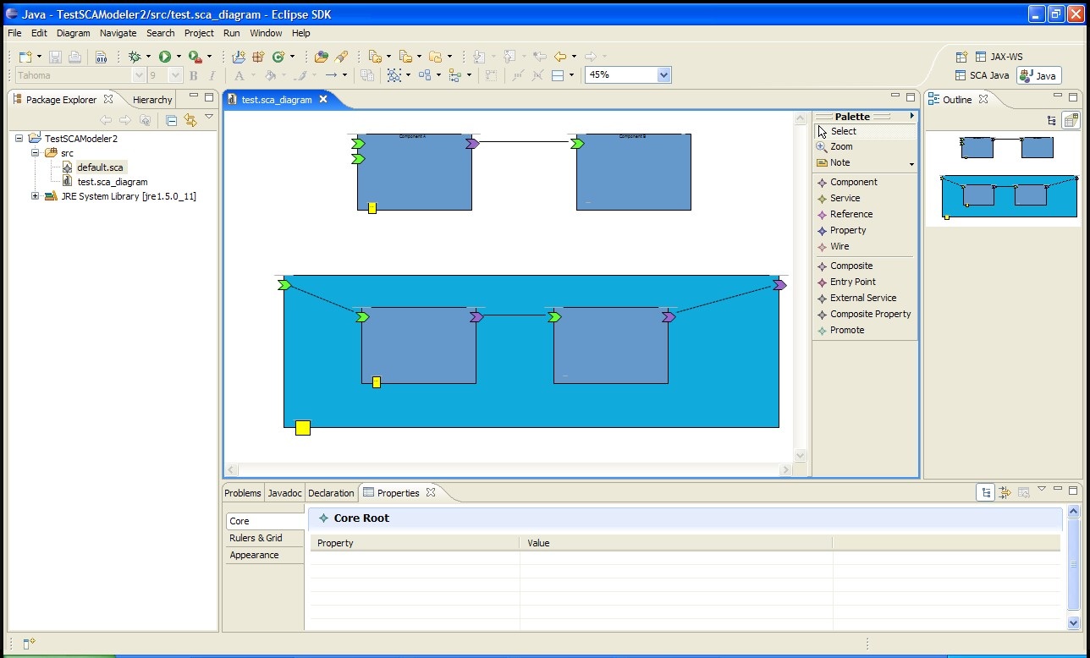Screen dimensions: 1090x658
Task: Click the Note tool in the palette
Action: pos(859,162)
